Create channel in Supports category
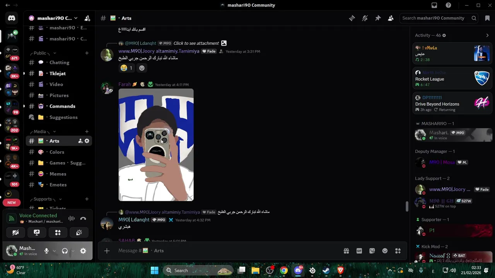 87,199
